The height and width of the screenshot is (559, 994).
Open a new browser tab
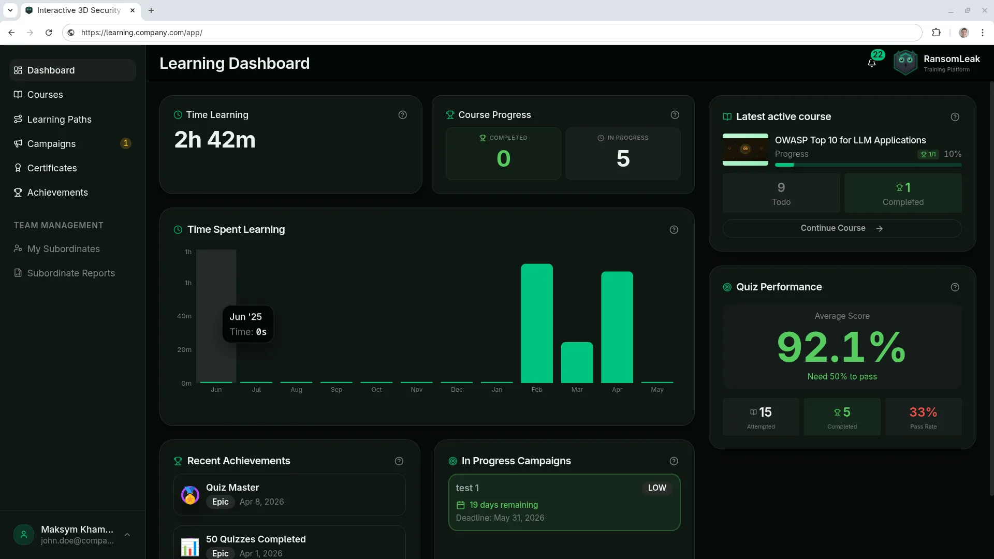click(151, 10)
